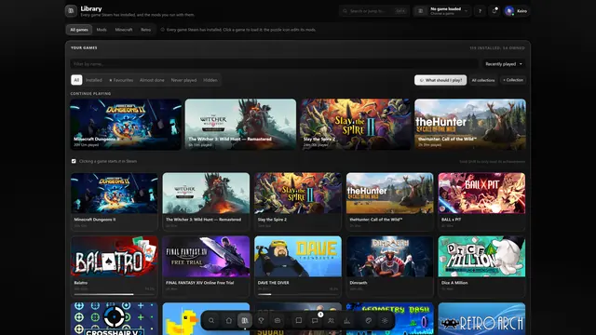Select the Almost done filter
Screen dimensions: 596x335
pos(152,80)
